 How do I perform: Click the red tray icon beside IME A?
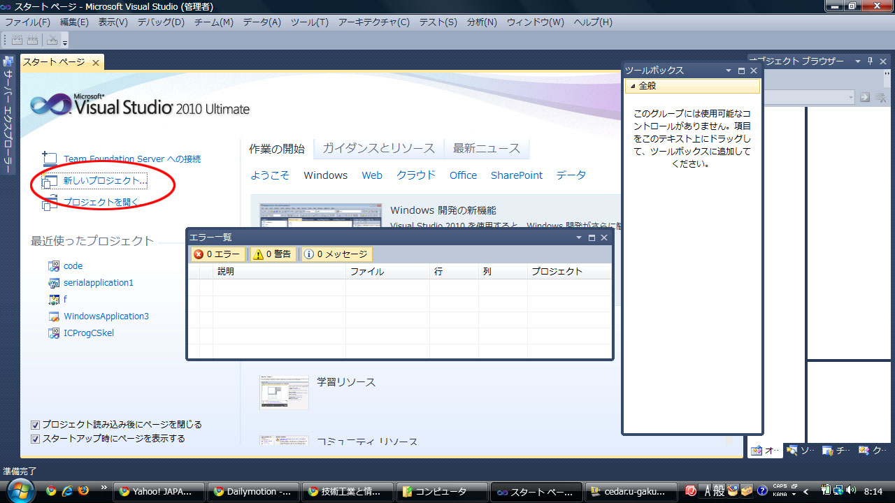click(x=691, y=490)
